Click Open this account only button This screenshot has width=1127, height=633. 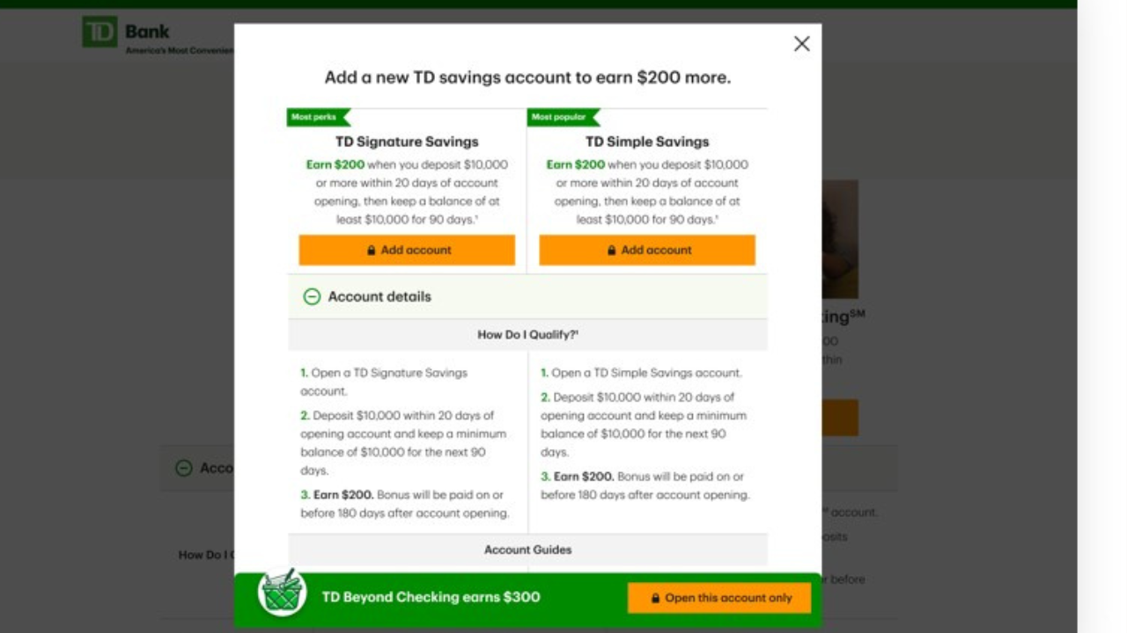[719, 598]
